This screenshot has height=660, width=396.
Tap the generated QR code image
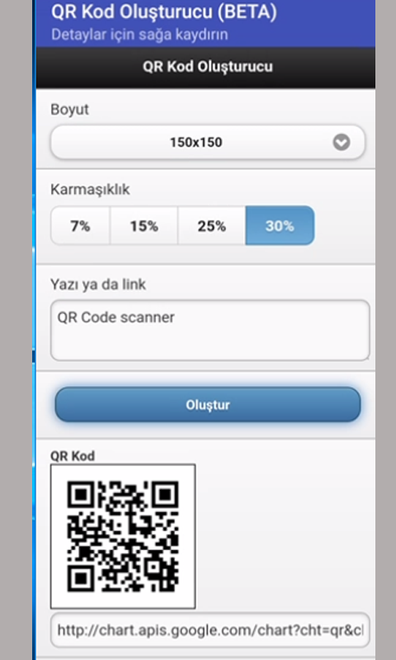tap(123, 536)
